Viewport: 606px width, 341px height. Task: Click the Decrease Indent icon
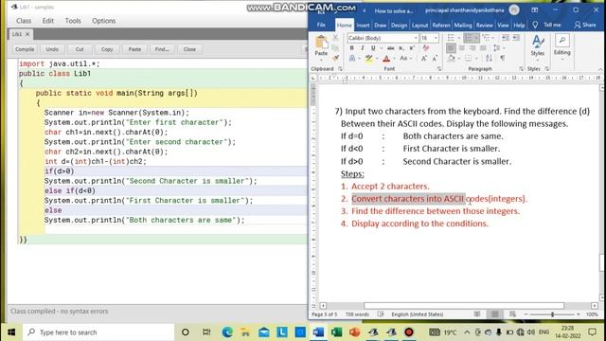pos(505,38)
